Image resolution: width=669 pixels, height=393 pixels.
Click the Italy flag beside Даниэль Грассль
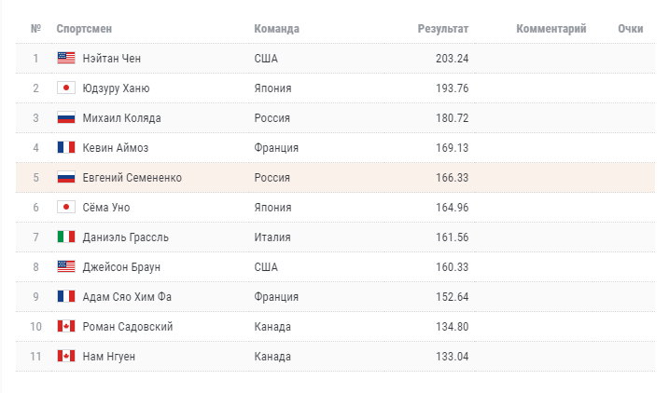point(65,237)
